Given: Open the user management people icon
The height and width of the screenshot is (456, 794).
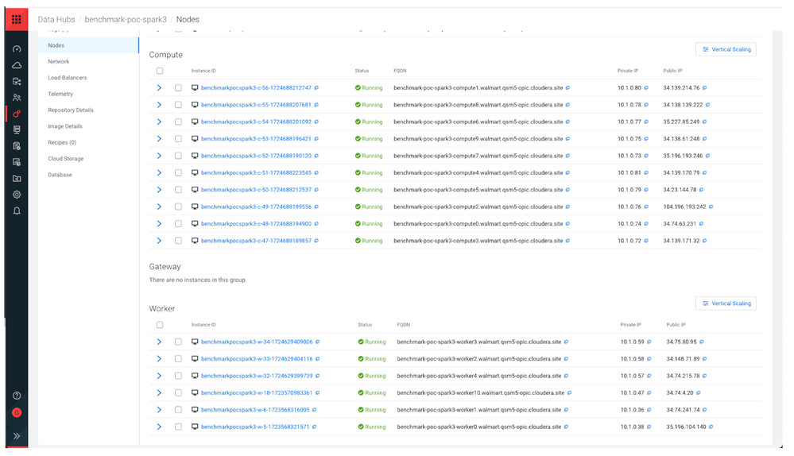Looking at the screenshot, I should (x=17, y=98).
